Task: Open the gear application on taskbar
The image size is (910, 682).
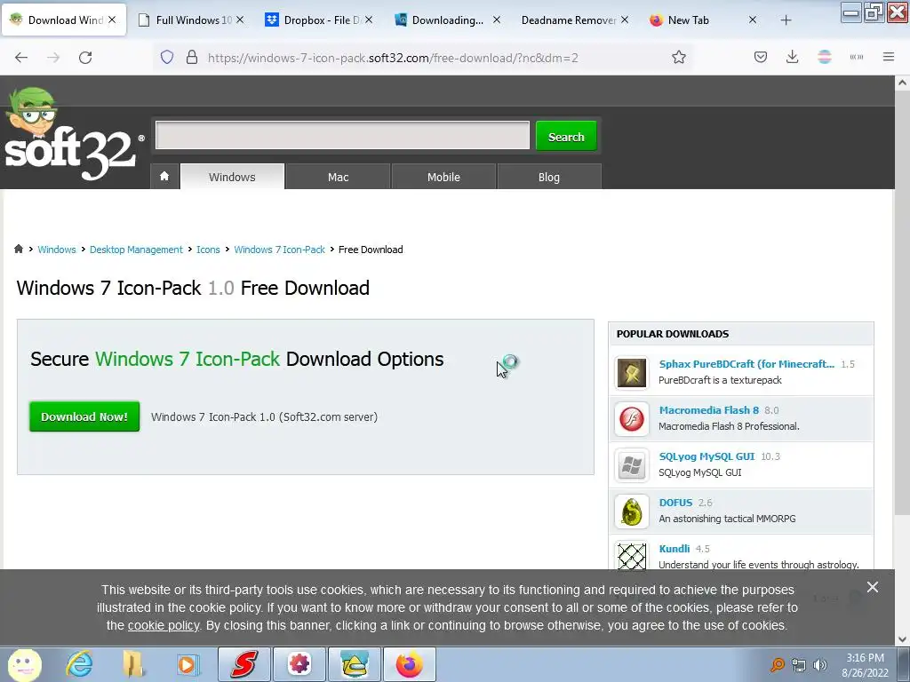Action: 299,664
